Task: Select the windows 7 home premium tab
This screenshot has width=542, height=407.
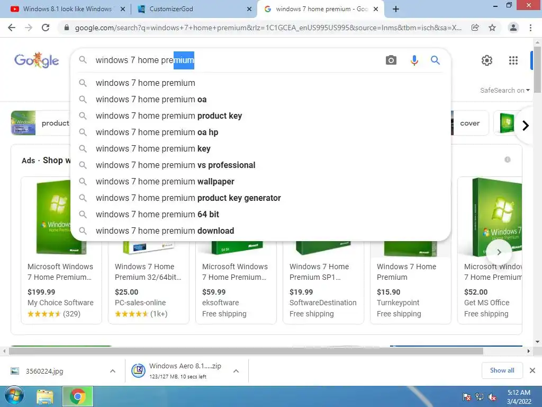Action: coord(321,10)
